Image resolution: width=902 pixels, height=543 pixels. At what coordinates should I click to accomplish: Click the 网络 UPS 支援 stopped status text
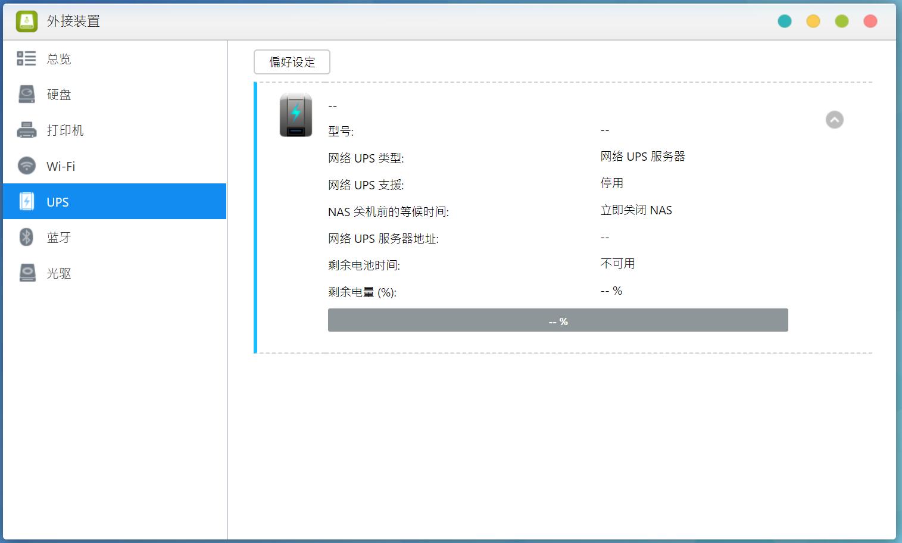point(611,183)
